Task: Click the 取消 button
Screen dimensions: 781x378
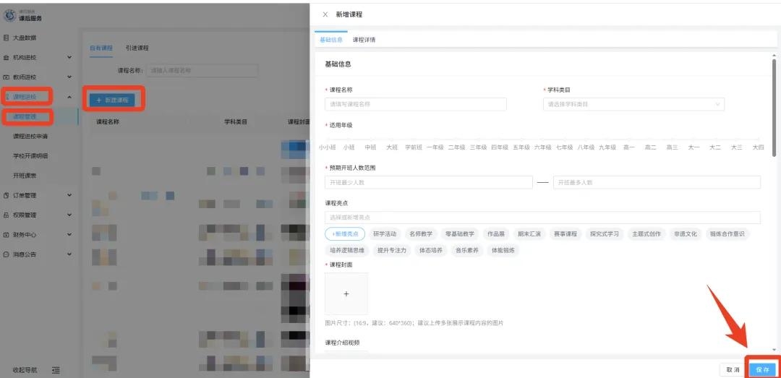Action: 733,369
